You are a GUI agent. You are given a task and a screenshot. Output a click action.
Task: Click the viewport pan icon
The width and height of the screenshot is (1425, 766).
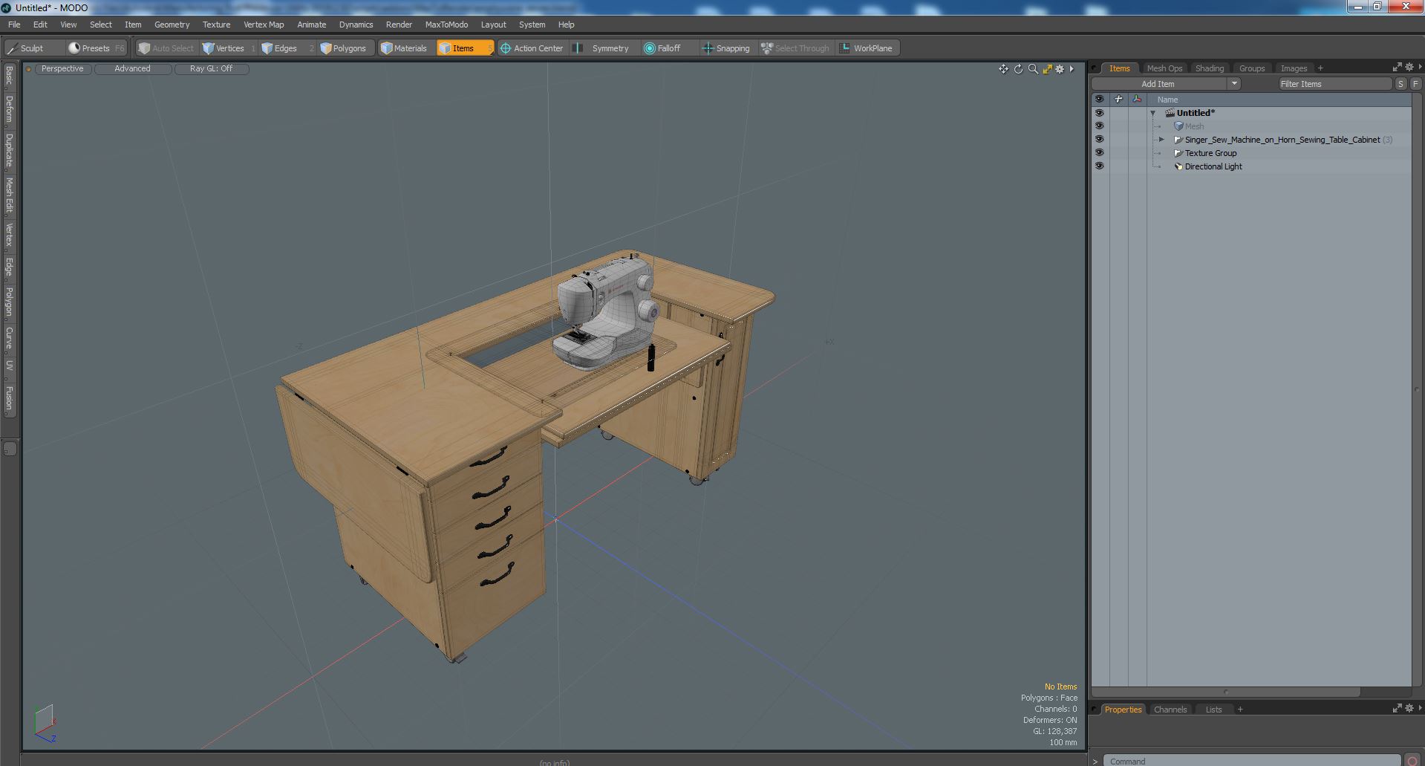click(1003, 69)
